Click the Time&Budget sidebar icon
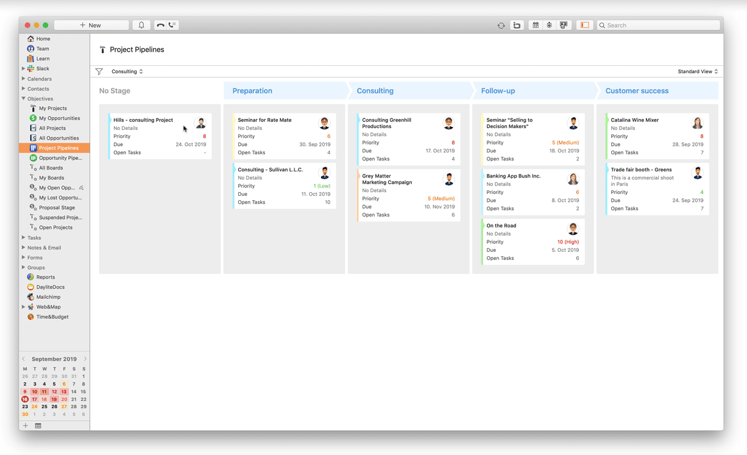The width and height of the screenshot is (747, 455). click(x=30, y=317)
